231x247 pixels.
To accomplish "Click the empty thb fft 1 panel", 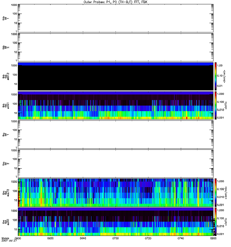I will [x=115, y=18].
